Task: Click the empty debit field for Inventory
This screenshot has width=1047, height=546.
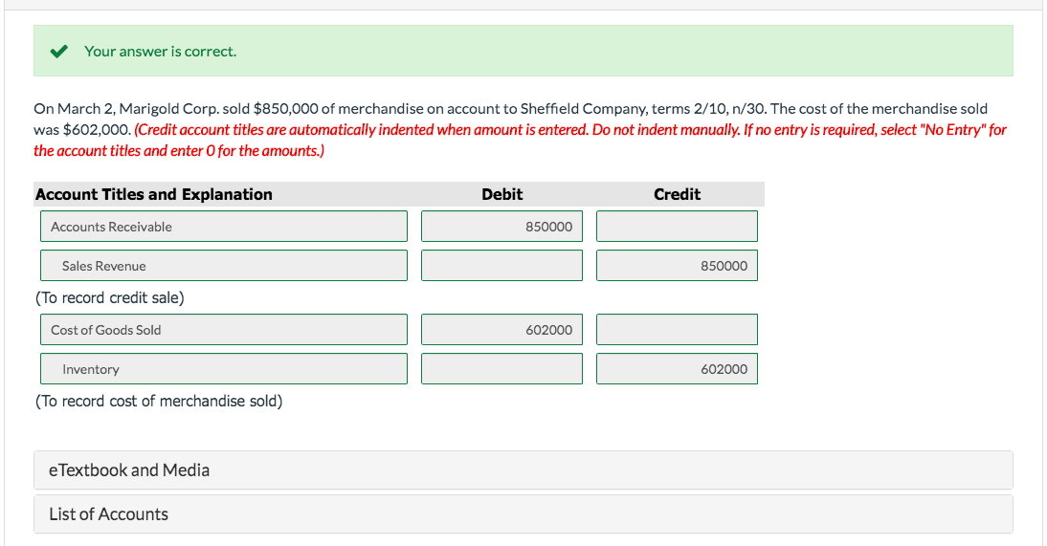Action: point(501,369)
